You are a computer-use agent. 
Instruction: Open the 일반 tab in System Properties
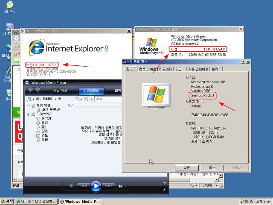click(131, 69)
